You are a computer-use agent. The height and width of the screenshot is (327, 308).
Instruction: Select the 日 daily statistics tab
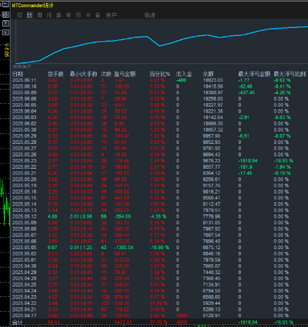coord(29,15)
